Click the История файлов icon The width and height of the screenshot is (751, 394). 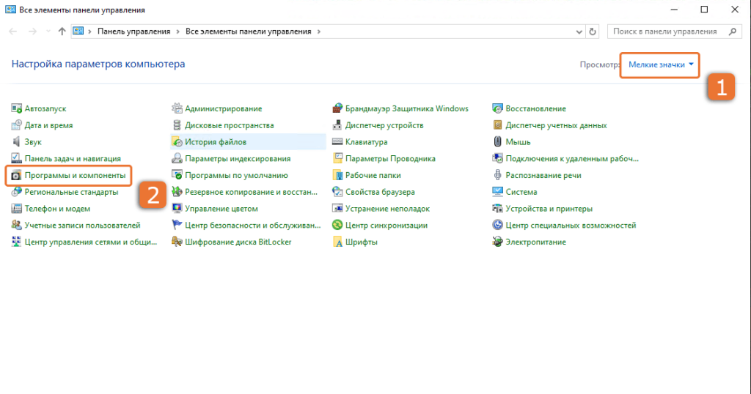tap(177, 142)
